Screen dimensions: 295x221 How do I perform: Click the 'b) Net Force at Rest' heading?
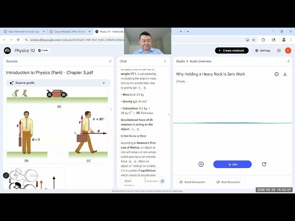(133, 136)
